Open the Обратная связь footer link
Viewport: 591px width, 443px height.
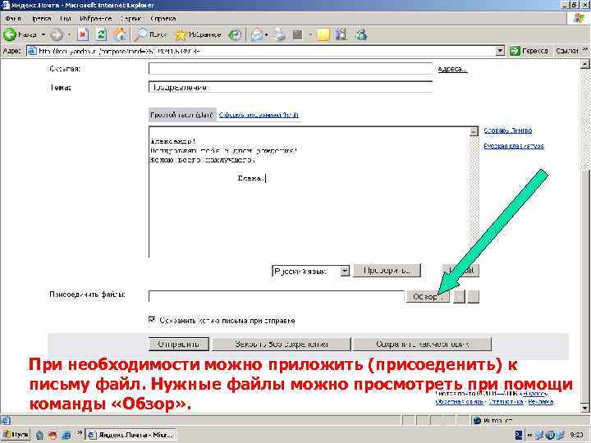[459, 401]
